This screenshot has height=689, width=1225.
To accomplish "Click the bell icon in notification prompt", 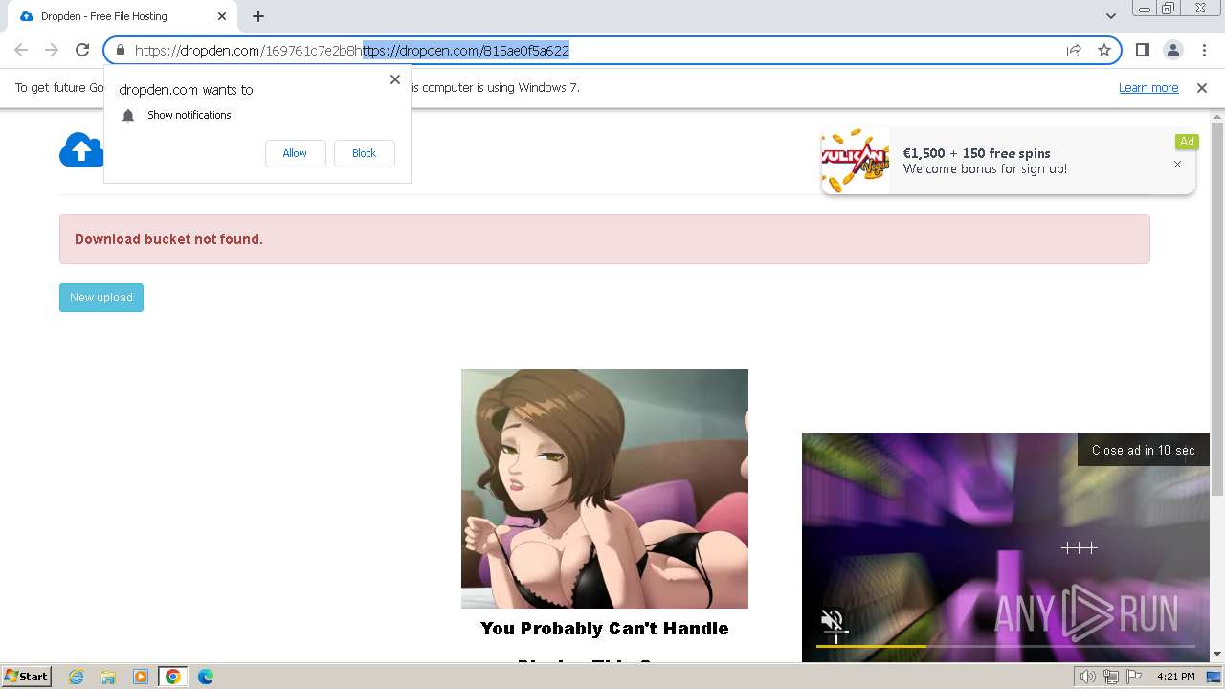I will click(x=128, y=116).
